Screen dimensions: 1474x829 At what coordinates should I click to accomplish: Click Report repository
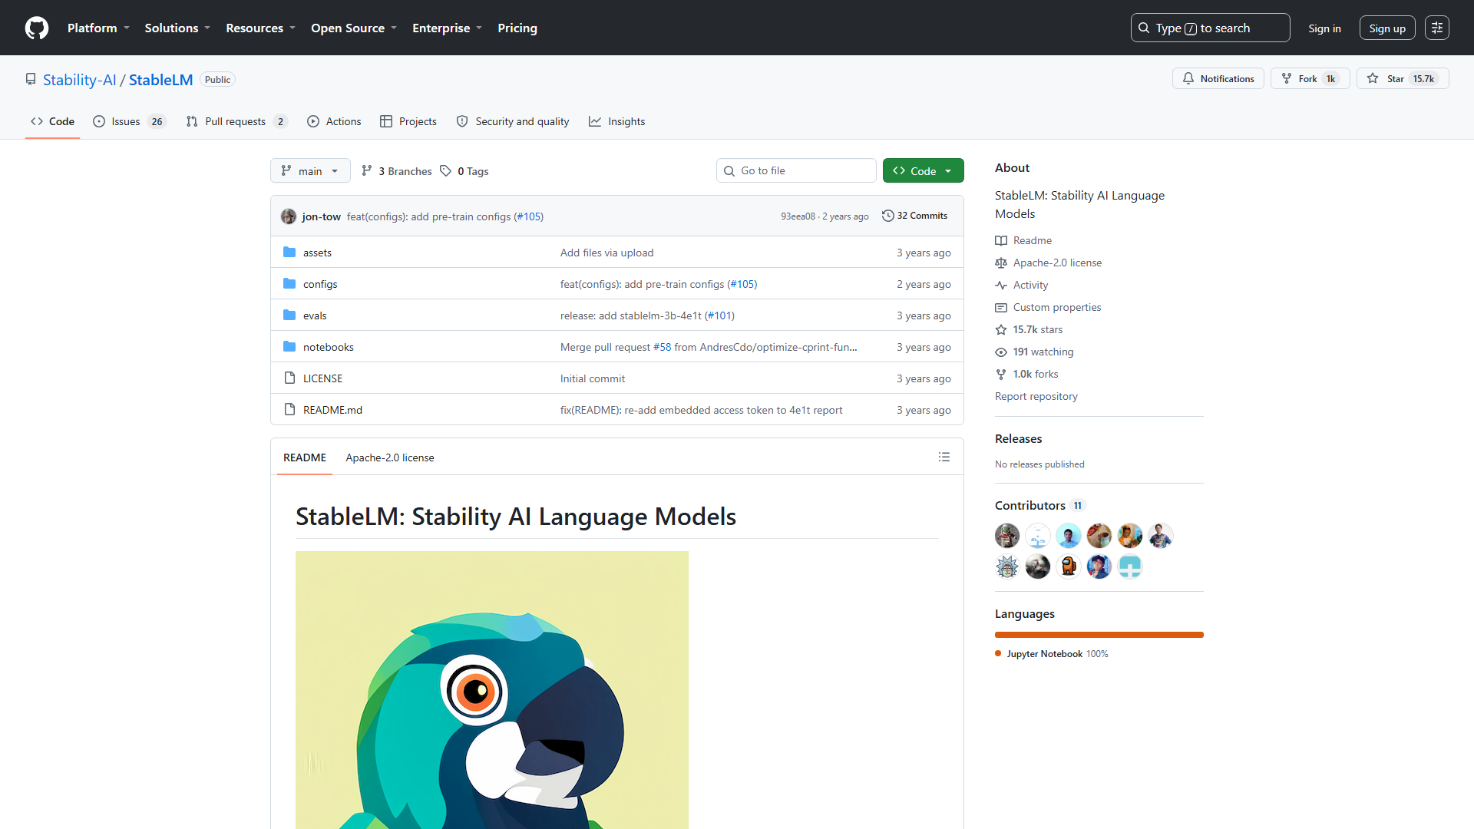1036,396
